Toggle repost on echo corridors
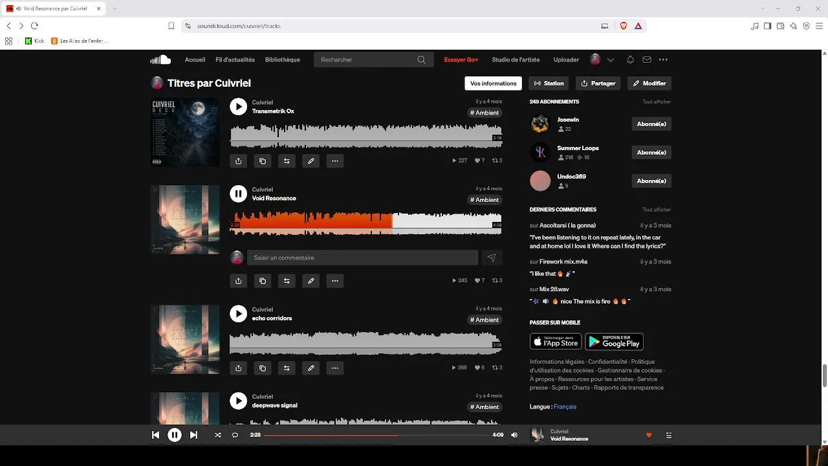 tap(287, 368)
